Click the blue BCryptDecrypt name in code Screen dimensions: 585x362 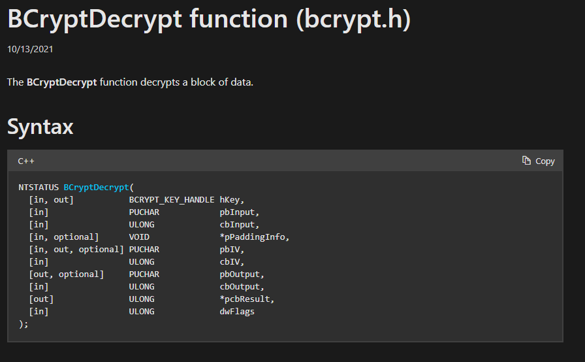point(96,188)
